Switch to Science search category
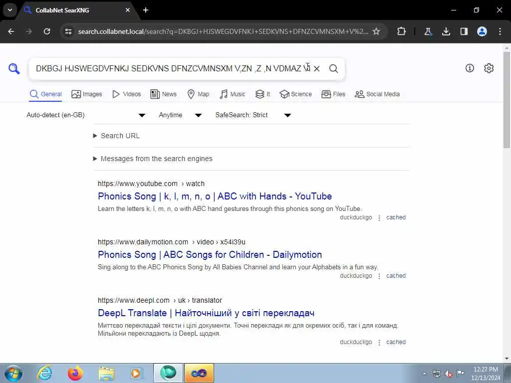511x383 pixels. (x=295, y=94)
